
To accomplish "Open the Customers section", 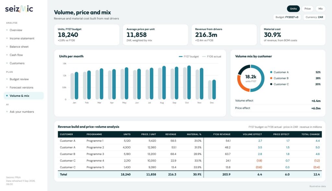I will click(x=17, y=63).
